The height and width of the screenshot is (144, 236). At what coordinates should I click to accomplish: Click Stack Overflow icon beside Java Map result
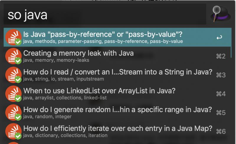pyautogui.click(x=13, y=132)
